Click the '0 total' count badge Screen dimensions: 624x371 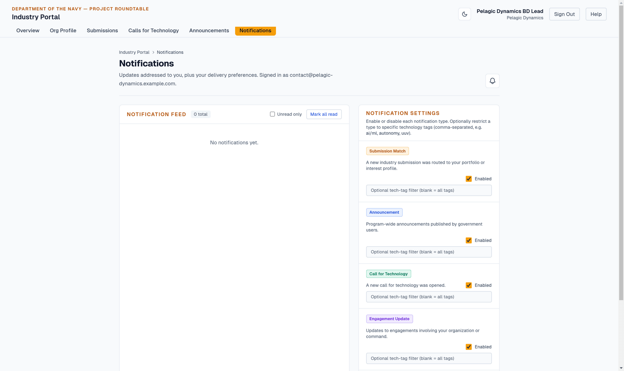[x=201, y=114]
